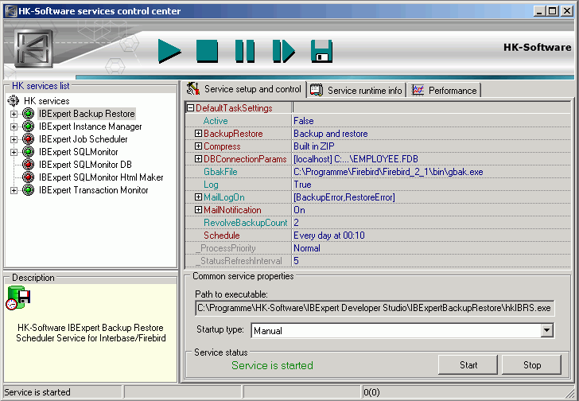Click the red status icon of IBExpert Job Scheduler
The height and width of the screenshot is (401, 579).
point(28,138)
